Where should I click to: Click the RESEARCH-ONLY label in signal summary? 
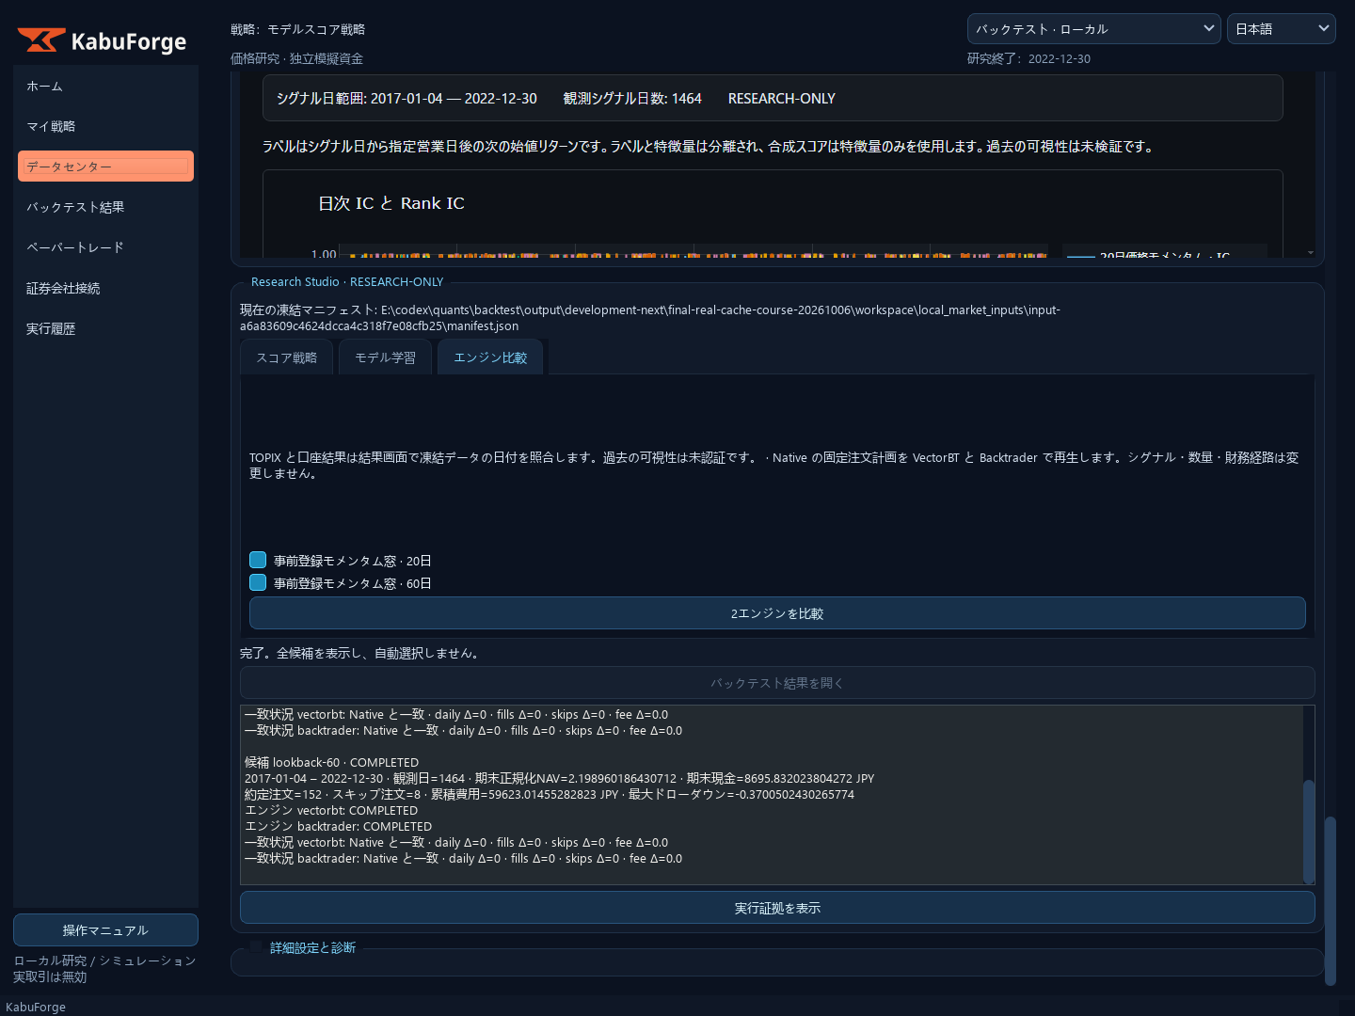782,99
